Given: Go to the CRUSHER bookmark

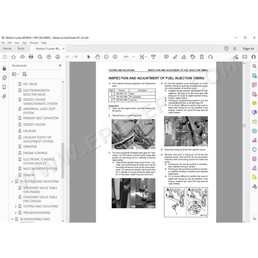Looking at the screenshot, I should tap(29, 131).
